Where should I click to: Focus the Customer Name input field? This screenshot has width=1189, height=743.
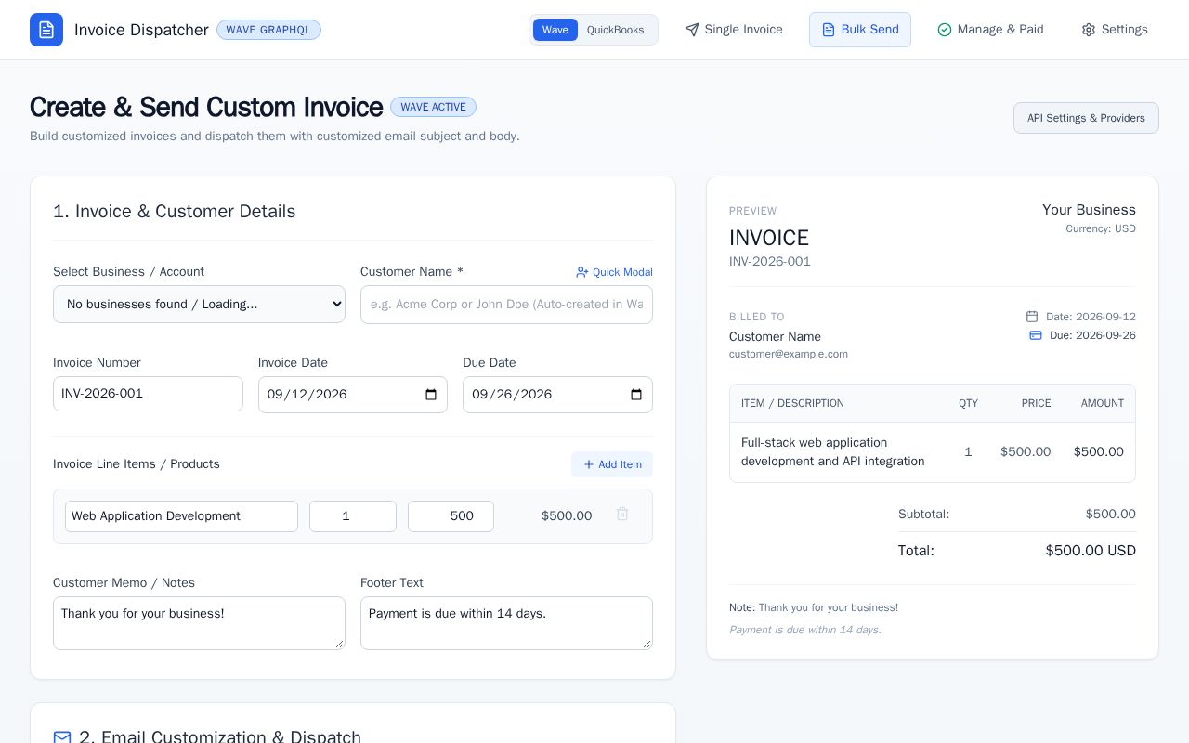pyautogui.click(x=506, y=305)
